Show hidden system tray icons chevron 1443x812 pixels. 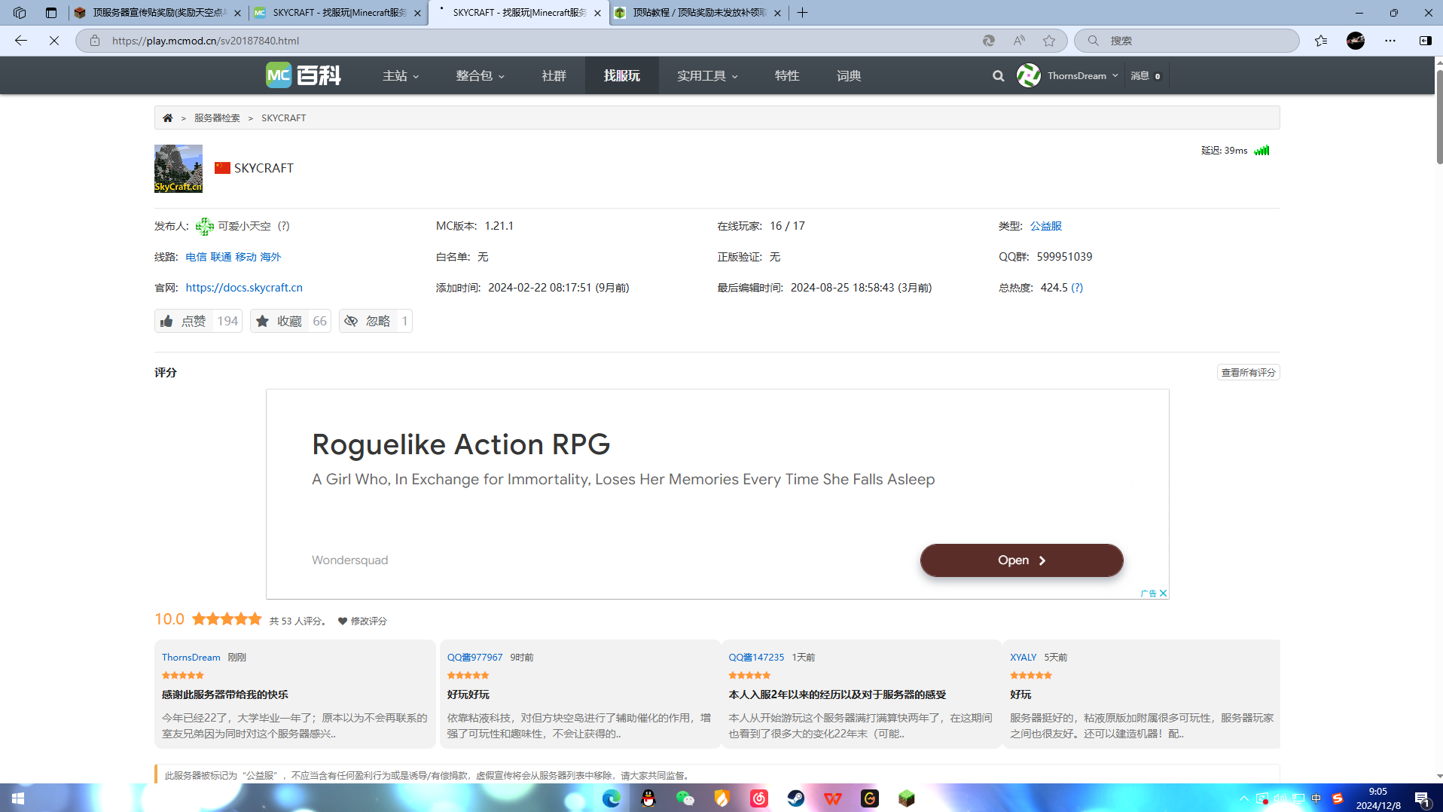[x=1243, y=798]
